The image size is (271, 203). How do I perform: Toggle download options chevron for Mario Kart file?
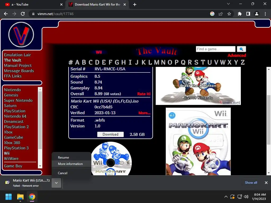56,183
